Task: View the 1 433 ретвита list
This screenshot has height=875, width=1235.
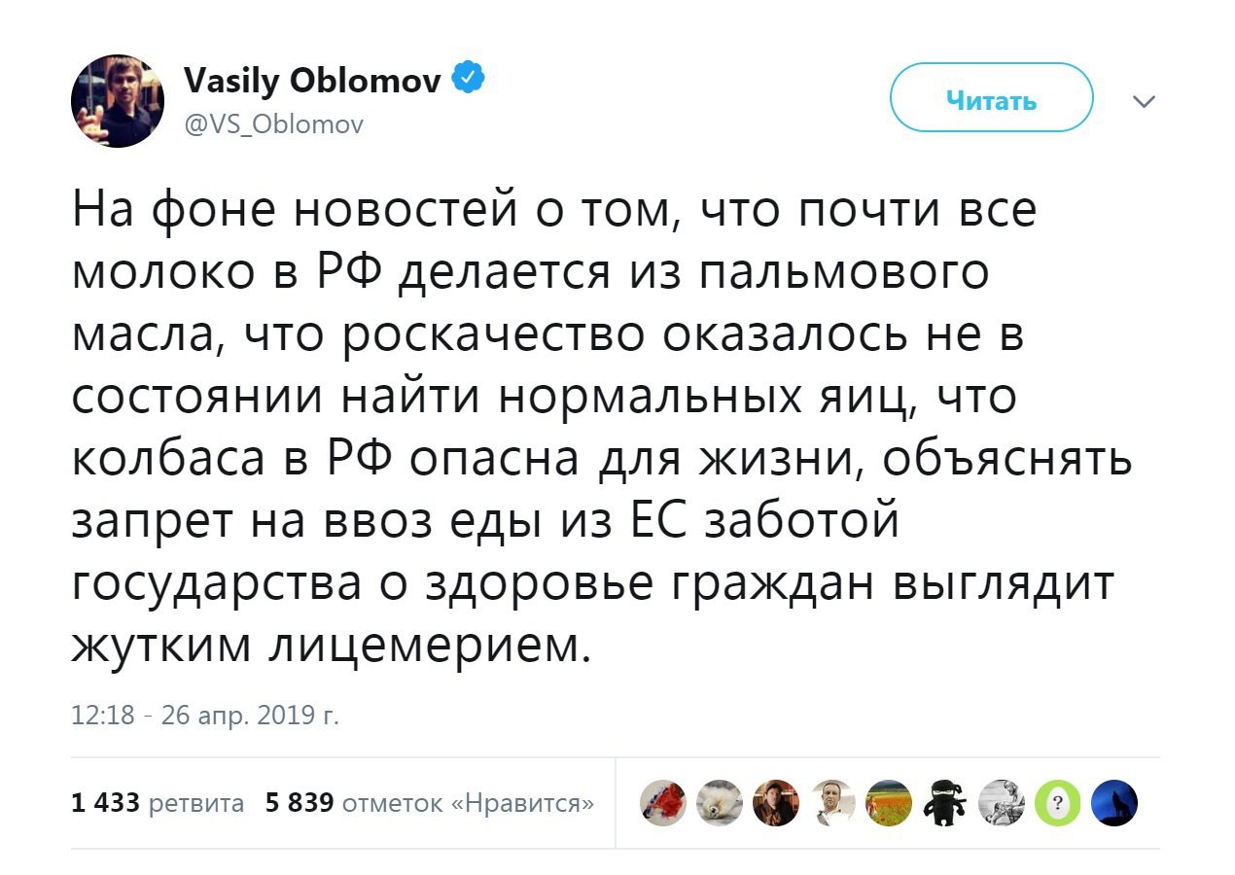Action: [x=158, y=803]
